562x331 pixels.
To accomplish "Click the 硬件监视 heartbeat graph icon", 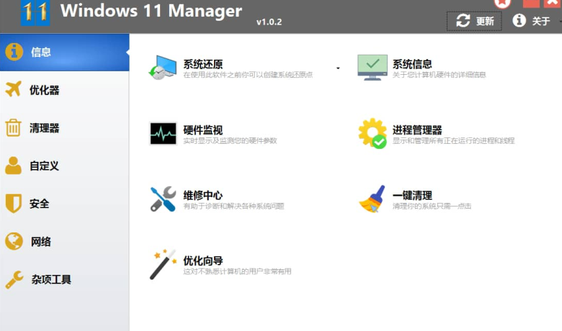I will pos(163,133).
